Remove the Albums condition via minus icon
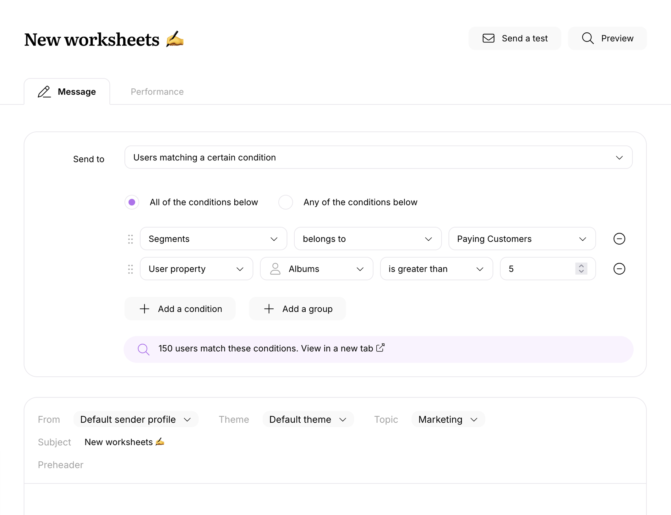671x515 pixels. [x=619, y=269]
